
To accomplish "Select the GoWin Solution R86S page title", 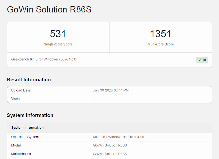I will [49, 9].
